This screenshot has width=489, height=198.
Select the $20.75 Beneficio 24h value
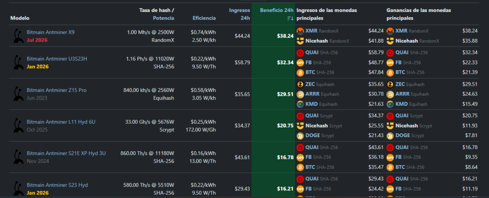pos(285,126)
